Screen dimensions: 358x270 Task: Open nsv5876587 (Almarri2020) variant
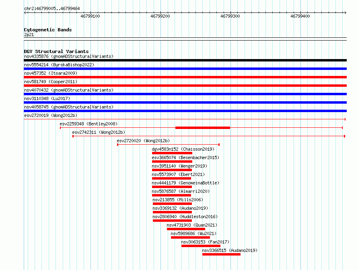(181, 191)
